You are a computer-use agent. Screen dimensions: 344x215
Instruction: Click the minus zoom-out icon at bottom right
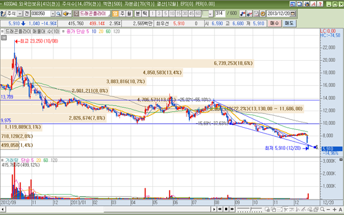click(329, 209)
